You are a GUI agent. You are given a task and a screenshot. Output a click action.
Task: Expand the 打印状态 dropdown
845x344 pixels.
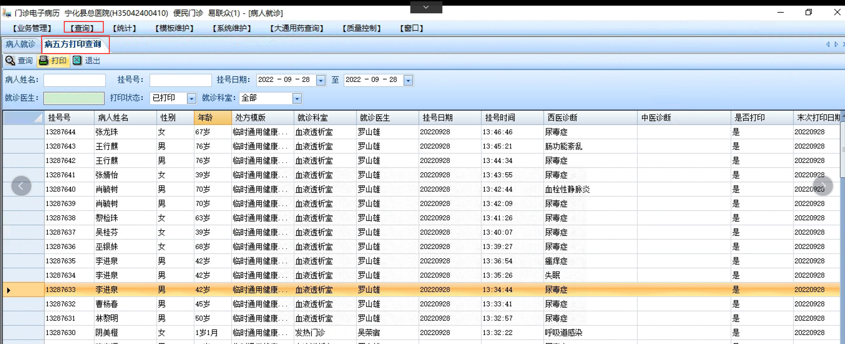[x=191, y=98]
